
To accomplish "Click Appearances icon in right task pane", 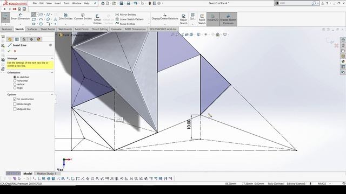I will (343, 61).
